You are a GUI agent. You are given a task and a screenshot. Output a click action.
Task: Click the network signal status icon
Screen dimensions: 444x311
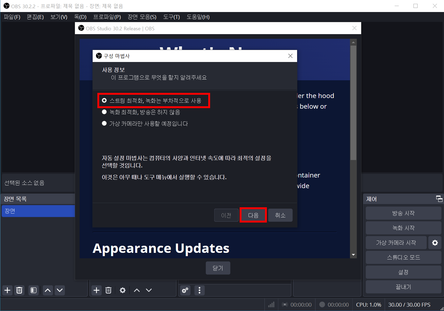(x=271, y=305)
